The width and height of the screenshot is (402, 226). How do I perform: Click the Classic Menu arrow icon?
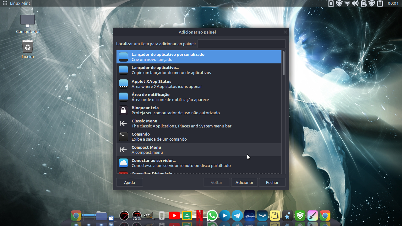(x=123, y=123)
